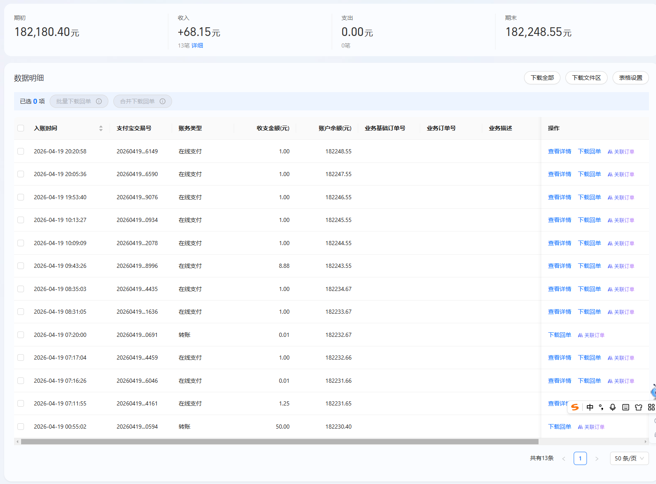Click the next page arrow in pagination

[596, 458]
